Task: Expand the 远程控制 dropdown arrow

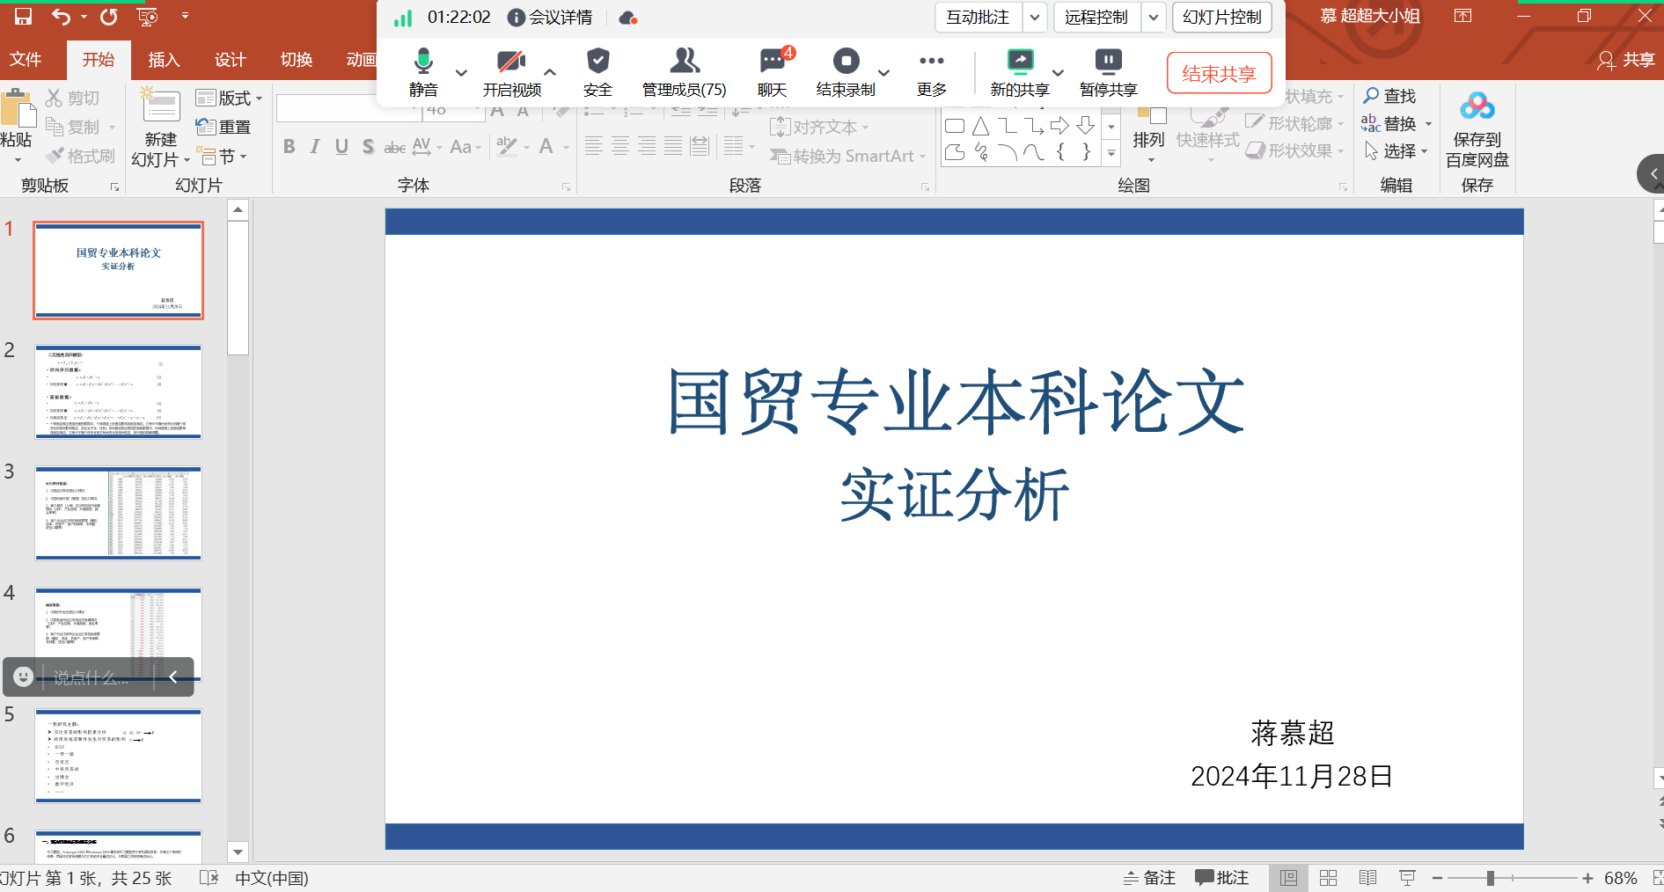Action: click(1154, 18)
